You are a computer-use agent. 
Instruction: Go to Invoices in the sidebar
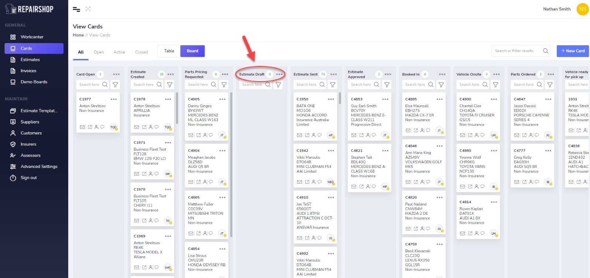pos(28,71)
